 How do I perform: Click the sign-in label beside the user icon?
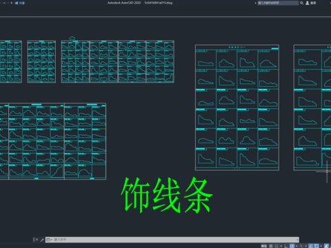(x=313, y=3)
